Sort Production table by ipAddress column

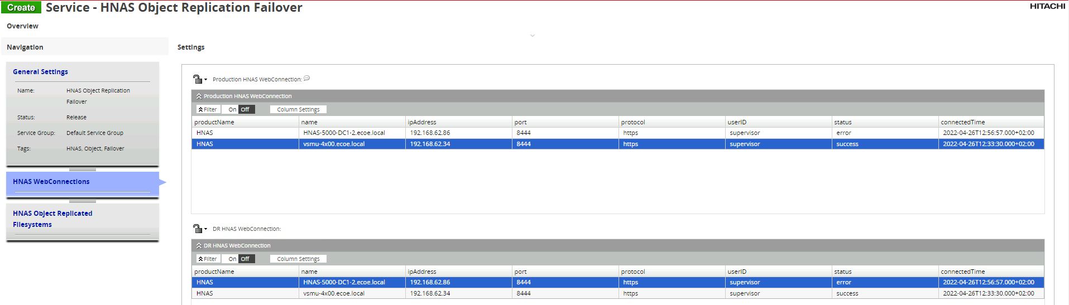[x=458, y=122]
